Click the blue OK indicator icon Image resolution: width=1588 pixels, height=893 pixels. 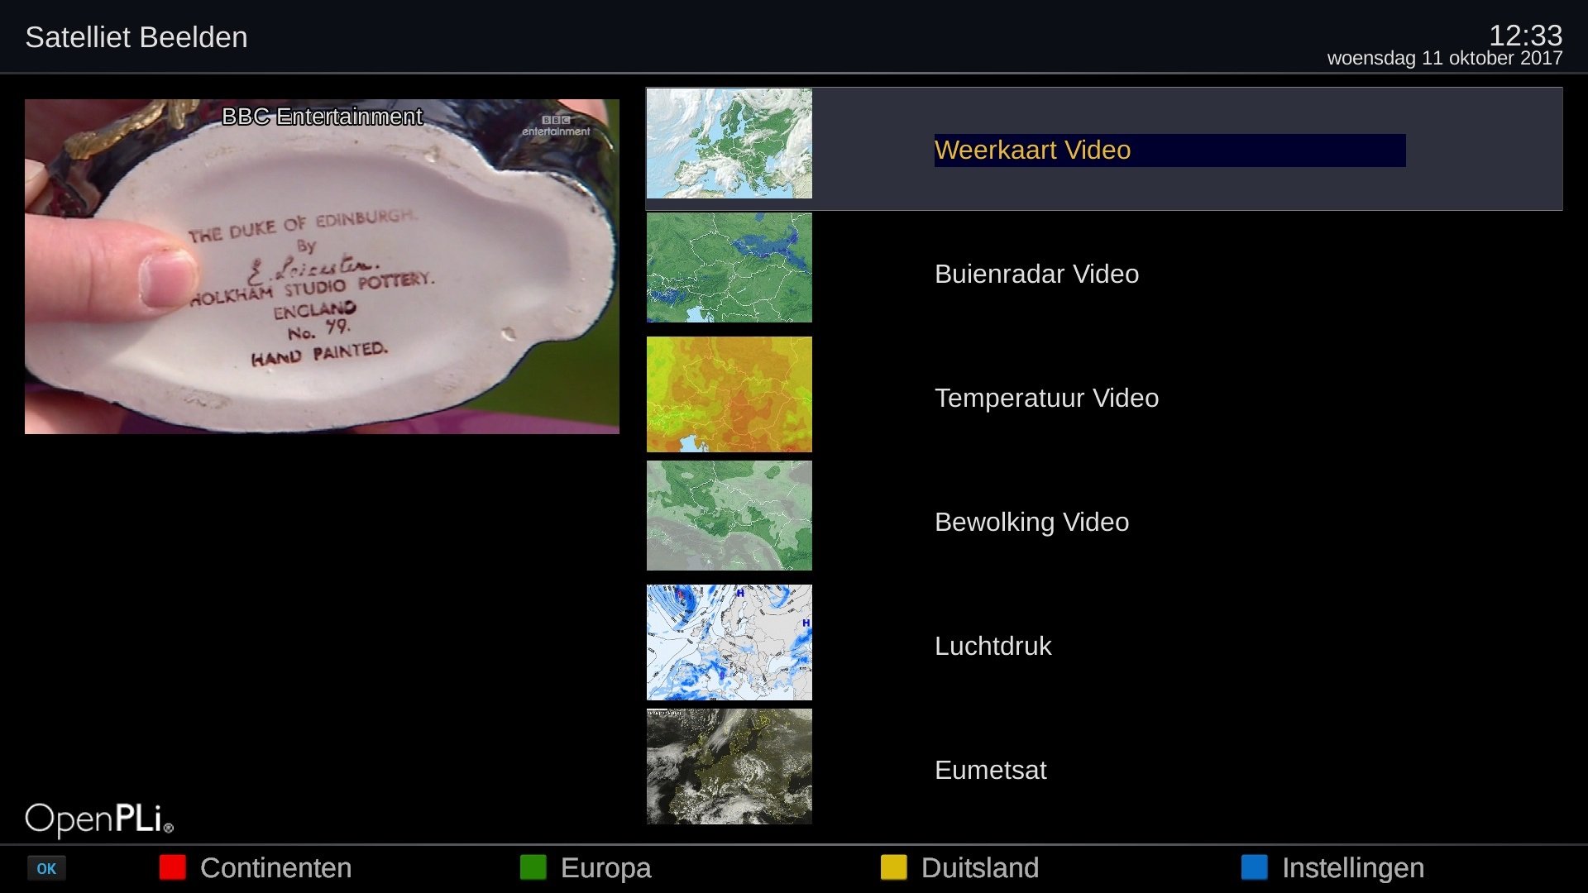click(46, 868)
